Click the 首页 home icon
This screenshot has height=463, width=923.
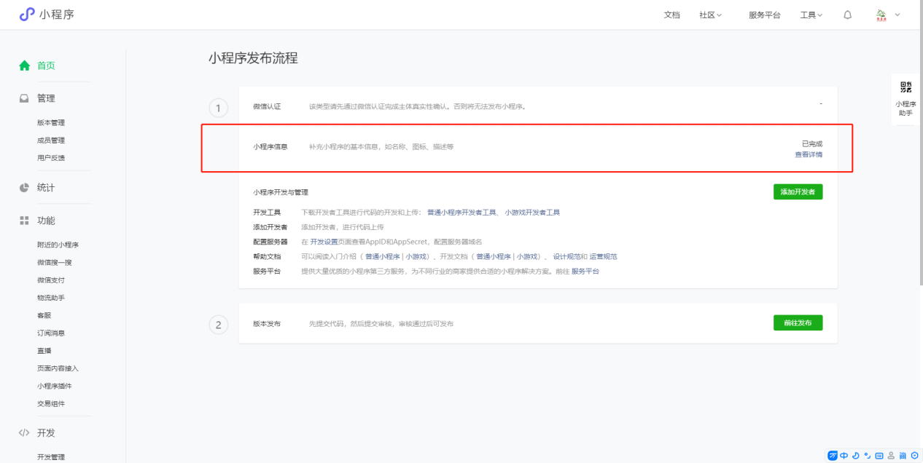tap(25, 66)
